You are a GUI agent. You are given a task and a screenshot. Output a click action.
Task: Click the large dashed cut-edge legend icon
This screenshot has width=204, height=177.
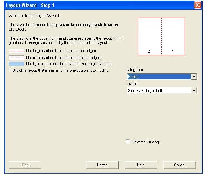coord(17,51)
